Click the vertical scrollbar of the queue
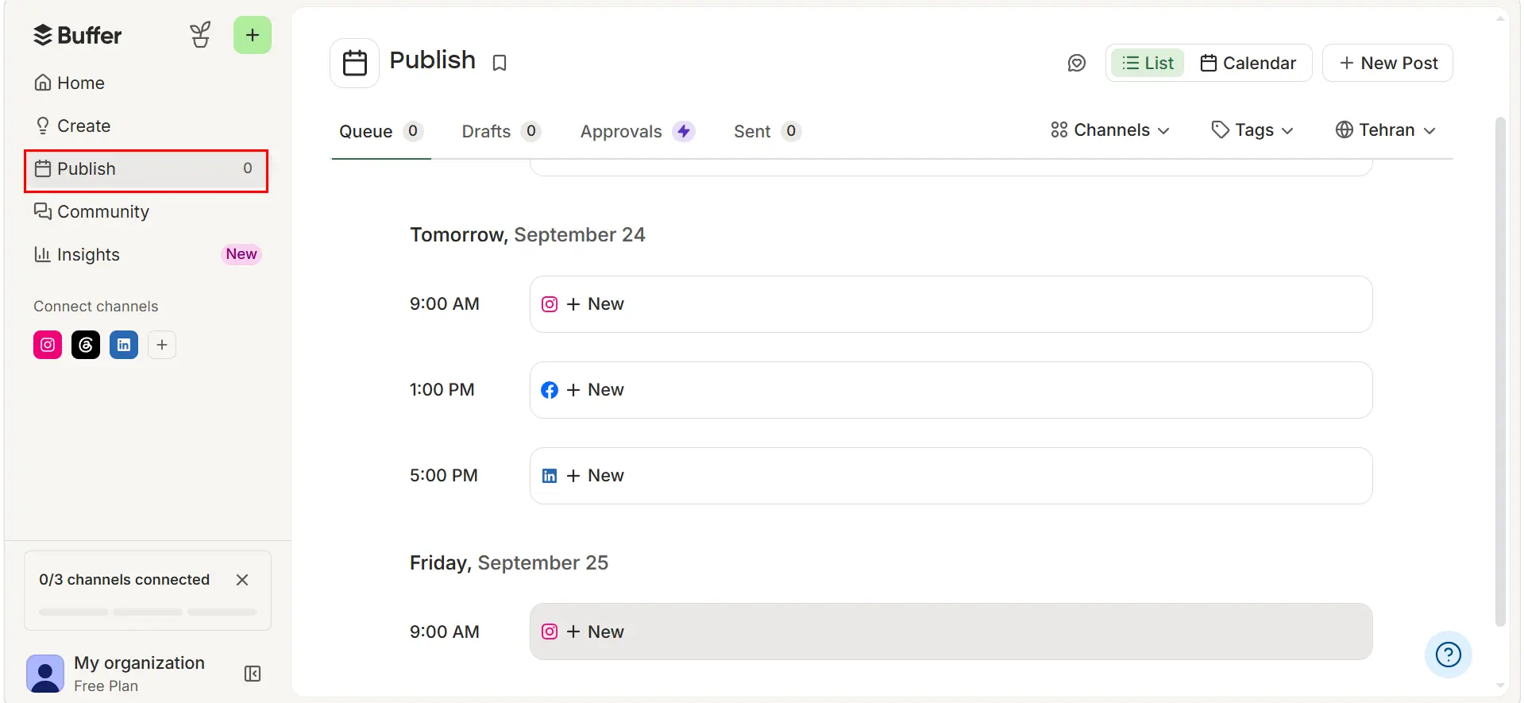The height and width of the screenshot is (703, 1524). pos(1500,372)
